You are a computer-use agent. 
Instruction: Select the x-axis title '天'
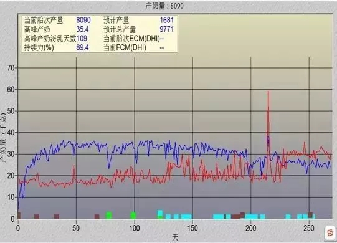click(x=175, y=238)
